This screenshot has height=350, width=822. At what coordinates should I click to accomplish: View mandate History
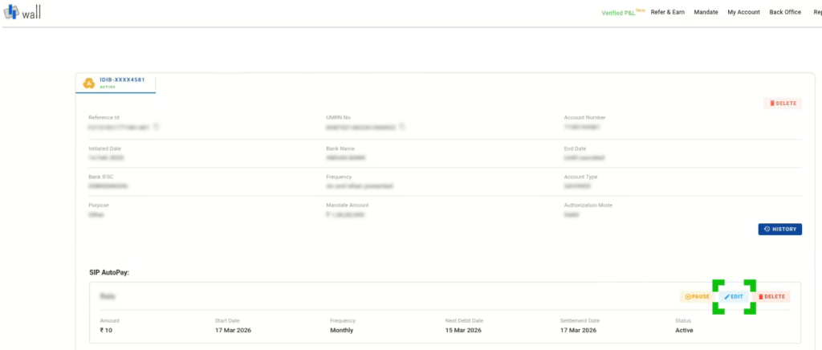[779, 229]
